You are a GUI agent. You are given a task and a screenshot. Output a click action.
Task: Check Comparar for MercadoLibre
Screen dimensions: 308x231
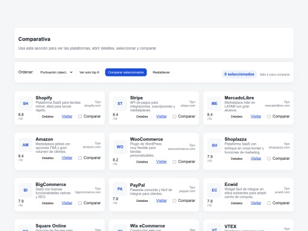pyautogui.click(x=269, y=116)
